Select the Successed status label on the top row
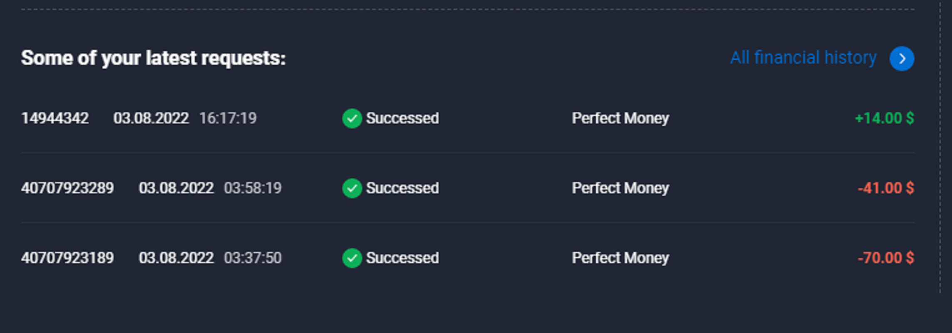The image size is (952, 333). [x=402, y=118]
